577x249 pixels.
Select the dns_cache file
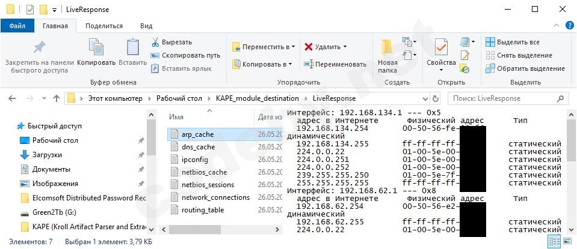pyautogui.click(x=198, y=147)
